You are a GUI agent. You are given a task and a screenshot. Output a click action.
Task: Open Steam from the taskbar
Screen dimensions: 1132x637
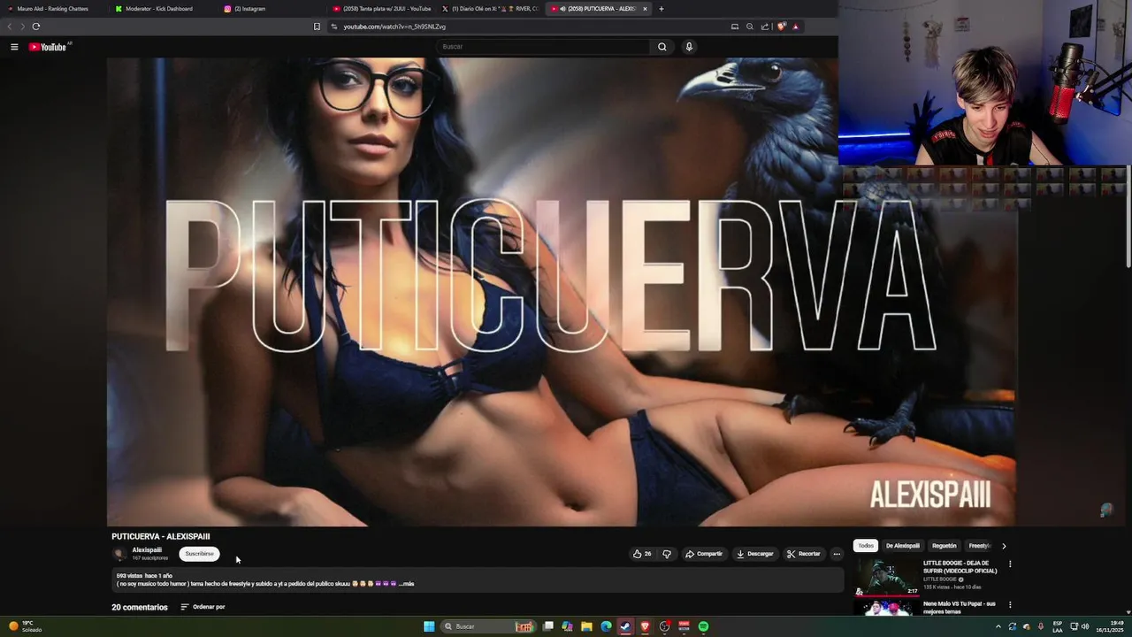click(x=625, y=626)
